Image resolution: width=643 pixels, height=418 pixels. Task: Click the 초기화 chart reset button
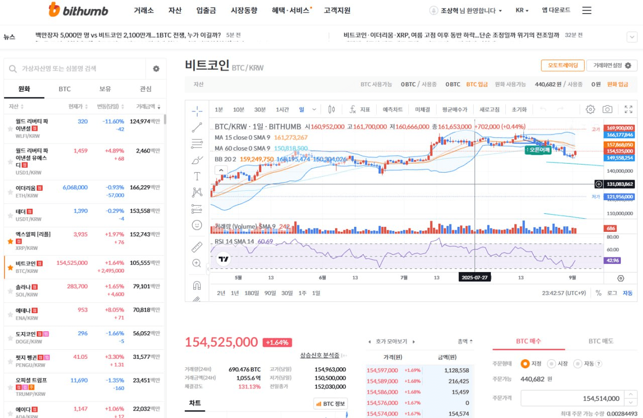pyautogui.click(x=519, y=109)
